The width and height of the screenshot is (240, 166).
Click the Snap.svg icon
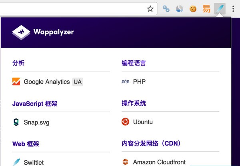16,122
